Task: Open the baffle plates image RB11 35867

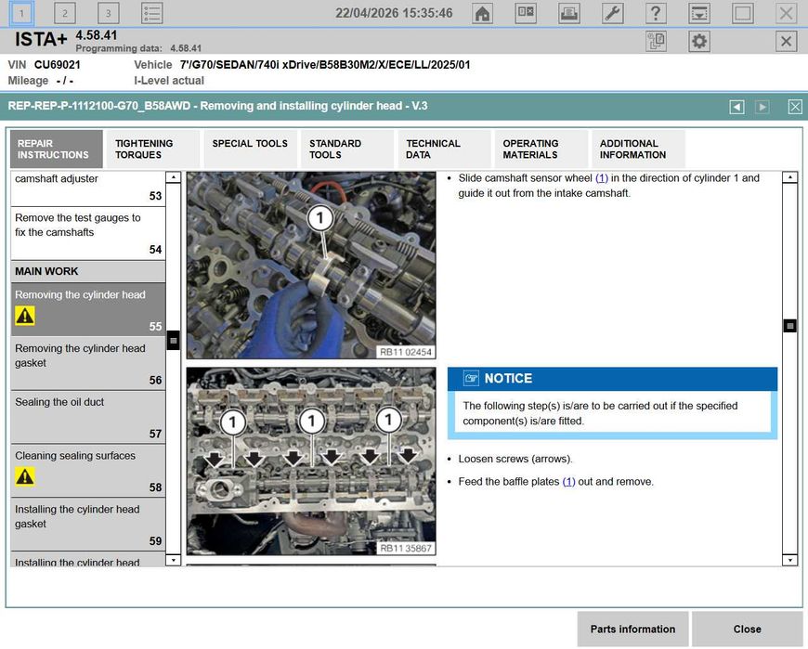Action: coord(311,461)
